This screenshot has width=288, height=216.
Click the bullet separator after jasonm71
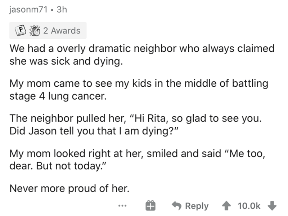[52, 9]
